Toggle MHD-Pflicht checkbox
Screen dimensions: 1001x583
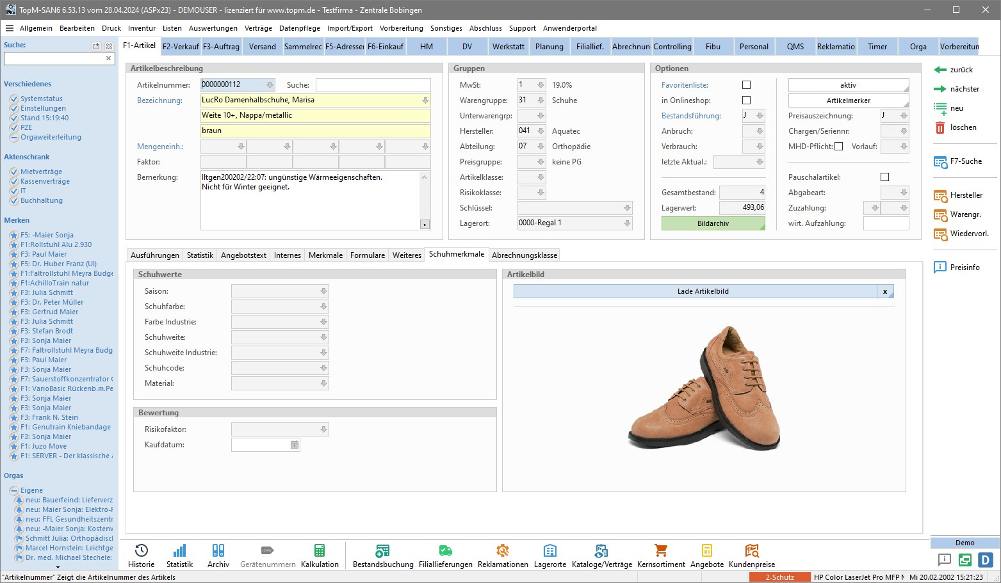[x=839, y=147]
